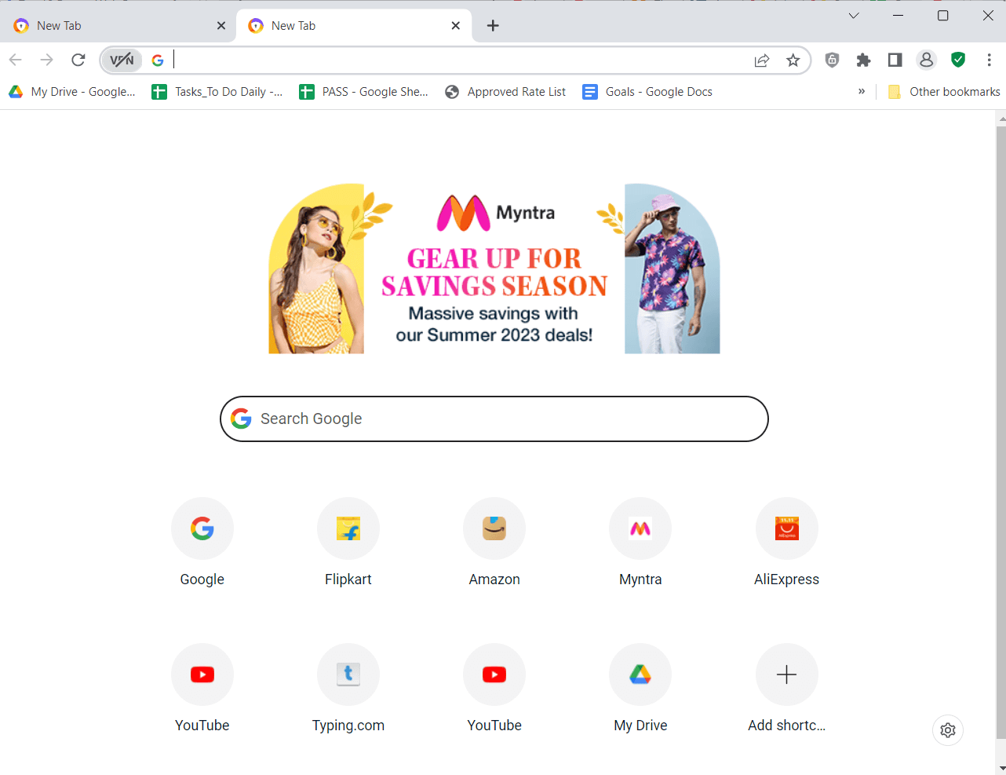Open the user profile icon
The width and height of the screenshot is (1006, 775).
(927, 60)
